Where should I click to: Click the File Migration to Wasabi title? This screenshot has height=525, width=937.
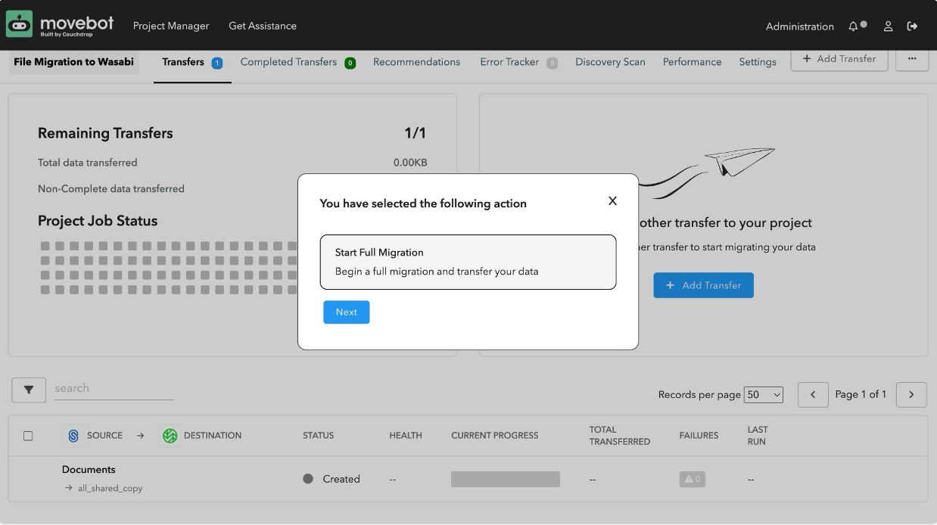coord(73,62)
